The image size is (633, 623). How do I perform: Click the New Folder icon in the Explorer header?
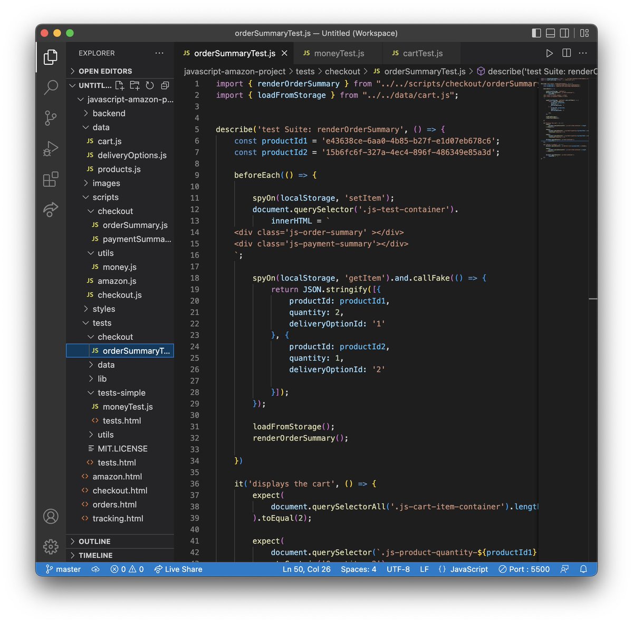[x=135, y=85]
